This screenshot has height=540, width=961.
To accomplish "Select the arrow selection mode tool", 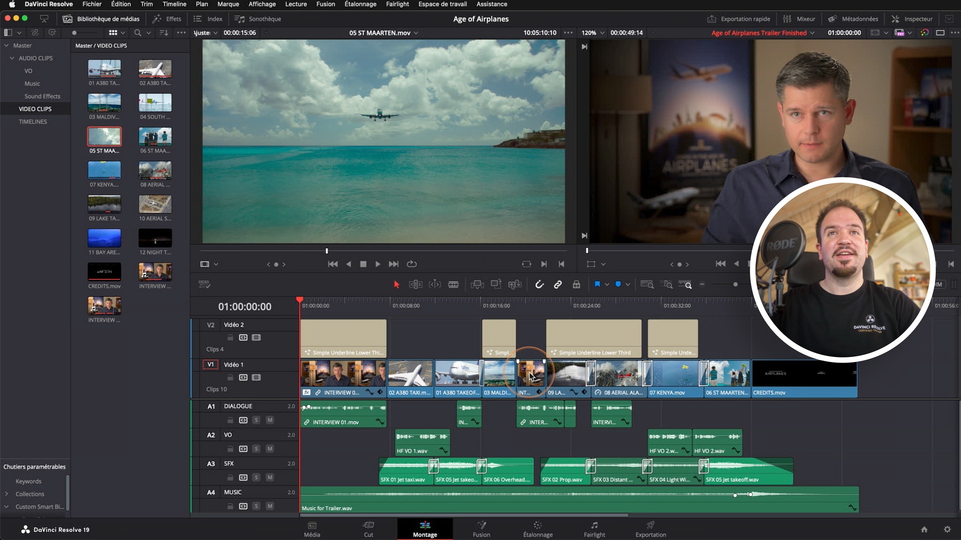I will 396,284.
